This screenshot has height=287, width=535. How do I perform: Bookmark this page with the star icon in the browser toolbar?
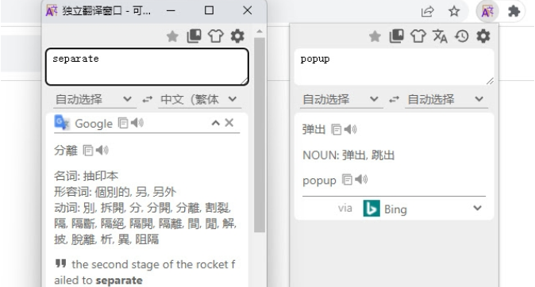tap(454, 12)
